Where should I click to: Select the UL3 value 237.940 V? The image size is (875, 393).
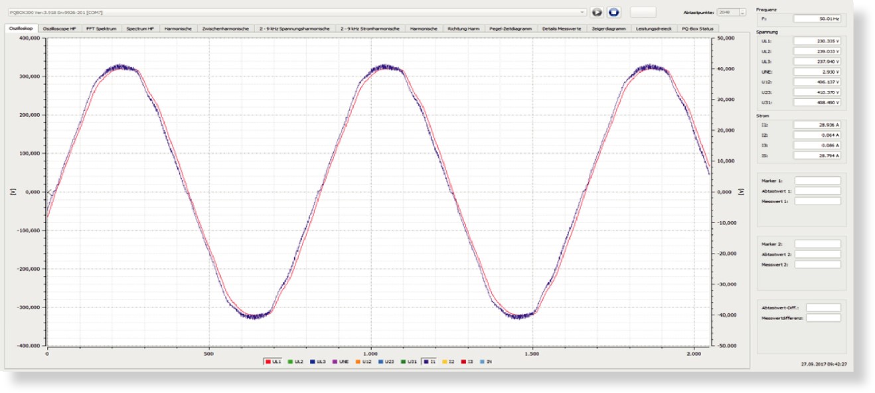pos(817,61)
